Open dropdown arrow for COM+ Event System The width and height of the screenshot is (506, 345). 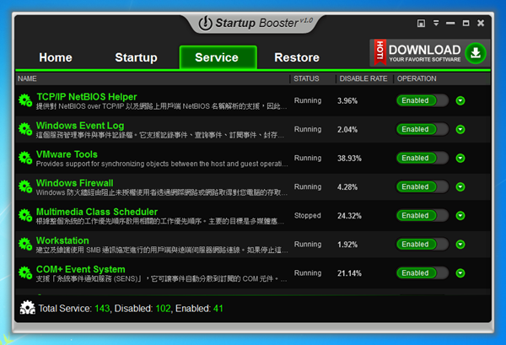460,273
